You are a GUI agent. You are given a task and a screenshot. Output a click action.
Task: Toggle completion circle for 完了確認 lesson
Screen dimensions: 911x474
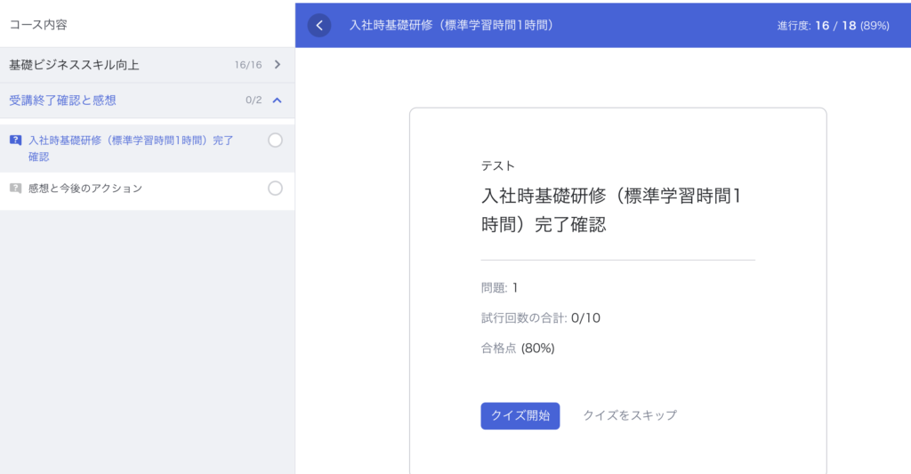[275, 141]
